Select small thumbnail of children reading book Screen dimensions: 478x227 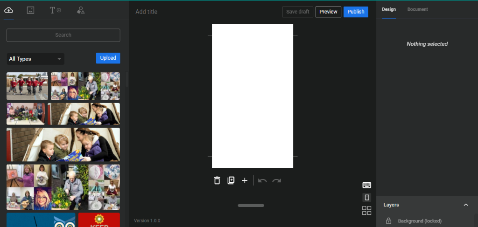click(x=84, y=114)
